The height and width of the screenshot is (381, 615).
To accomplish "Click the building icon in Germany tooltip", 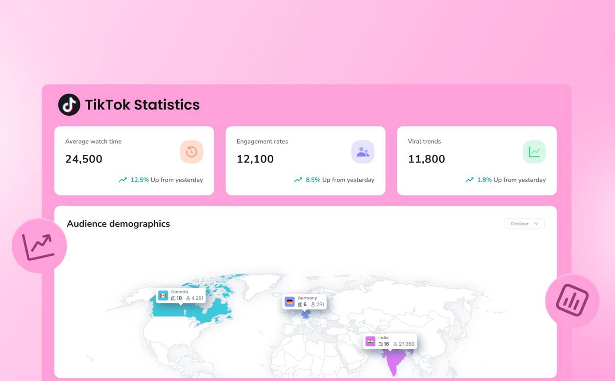I will 300,305.
